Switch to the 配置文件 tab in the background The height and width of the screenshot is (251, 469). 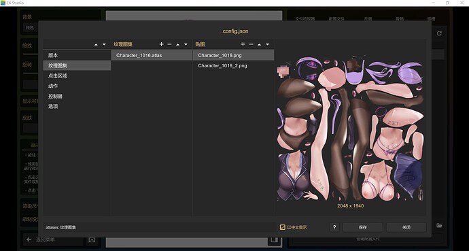(336, 18)
